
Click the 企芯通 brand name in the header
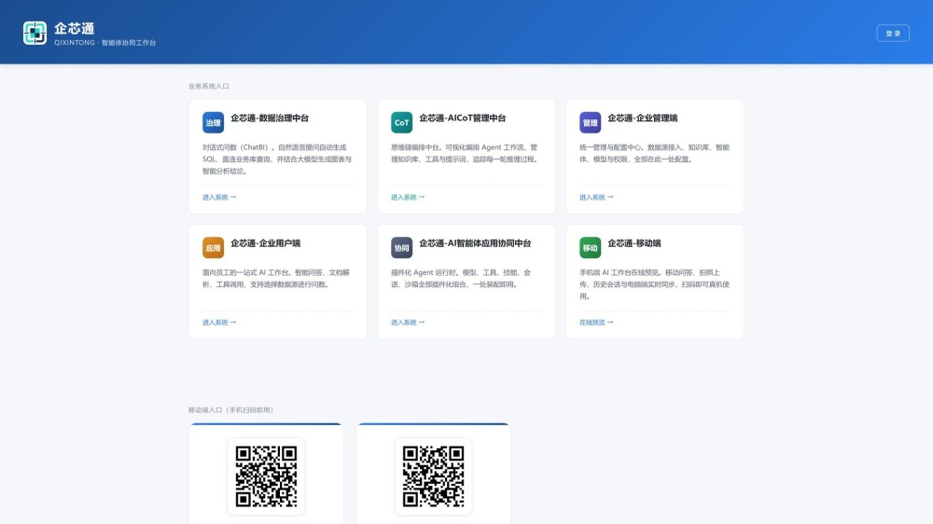(75, 29)
